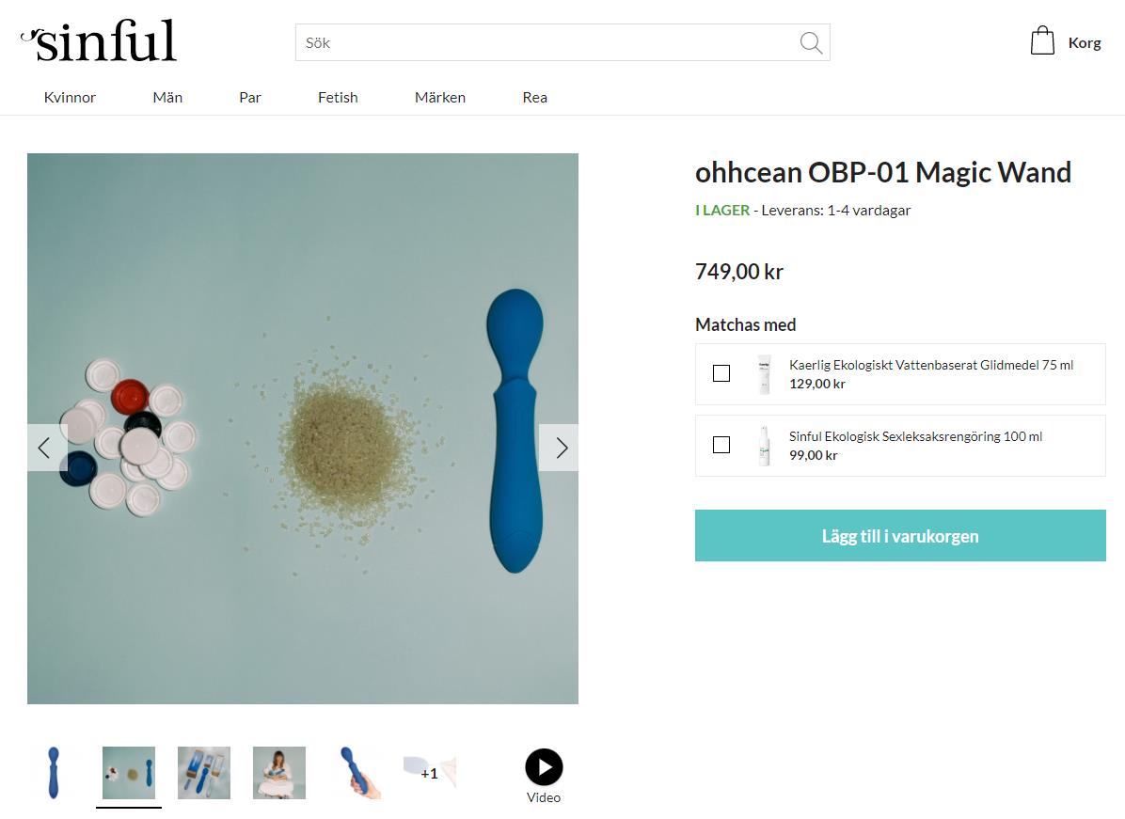Click Lägg till i varukorgen button
The height and width of the screenshot is (819, 1125).
[900, 536]
